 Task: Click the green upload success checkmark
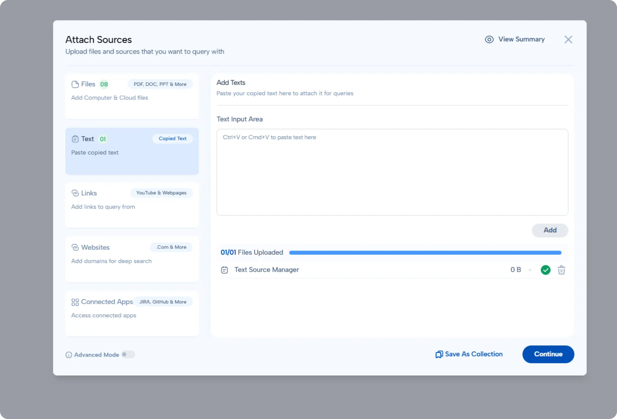point(545,270)
